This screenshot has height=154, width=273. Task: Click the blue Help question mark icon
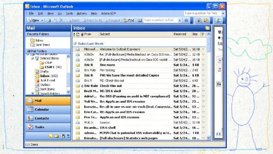pos(186,21)
